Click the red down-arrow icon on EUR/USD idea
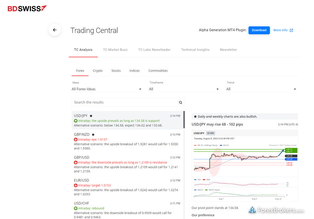The image size is (314, 219). 76,185
